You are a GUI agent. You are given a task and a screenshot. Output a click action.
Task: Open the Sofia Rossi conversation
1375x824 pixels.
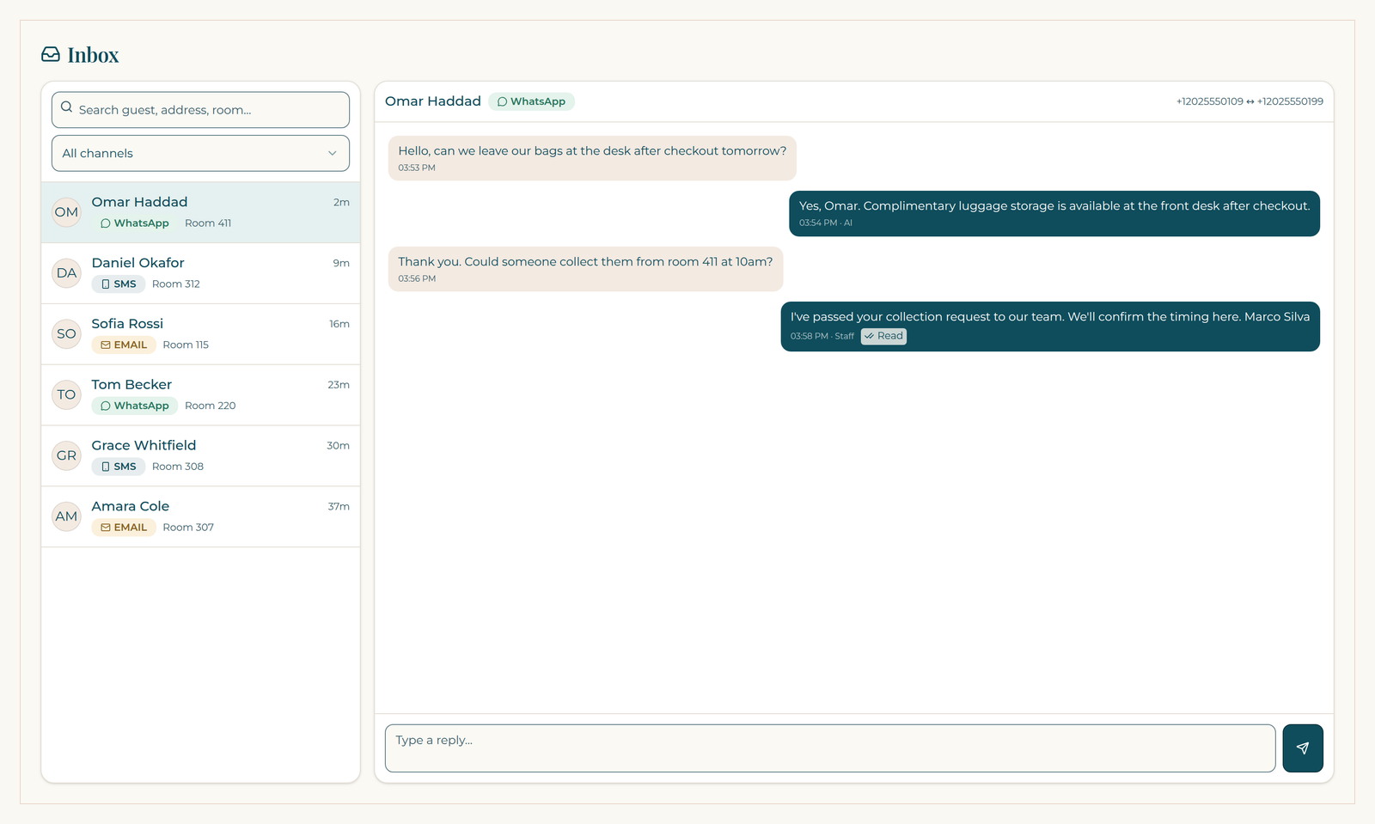coord(200,334)
